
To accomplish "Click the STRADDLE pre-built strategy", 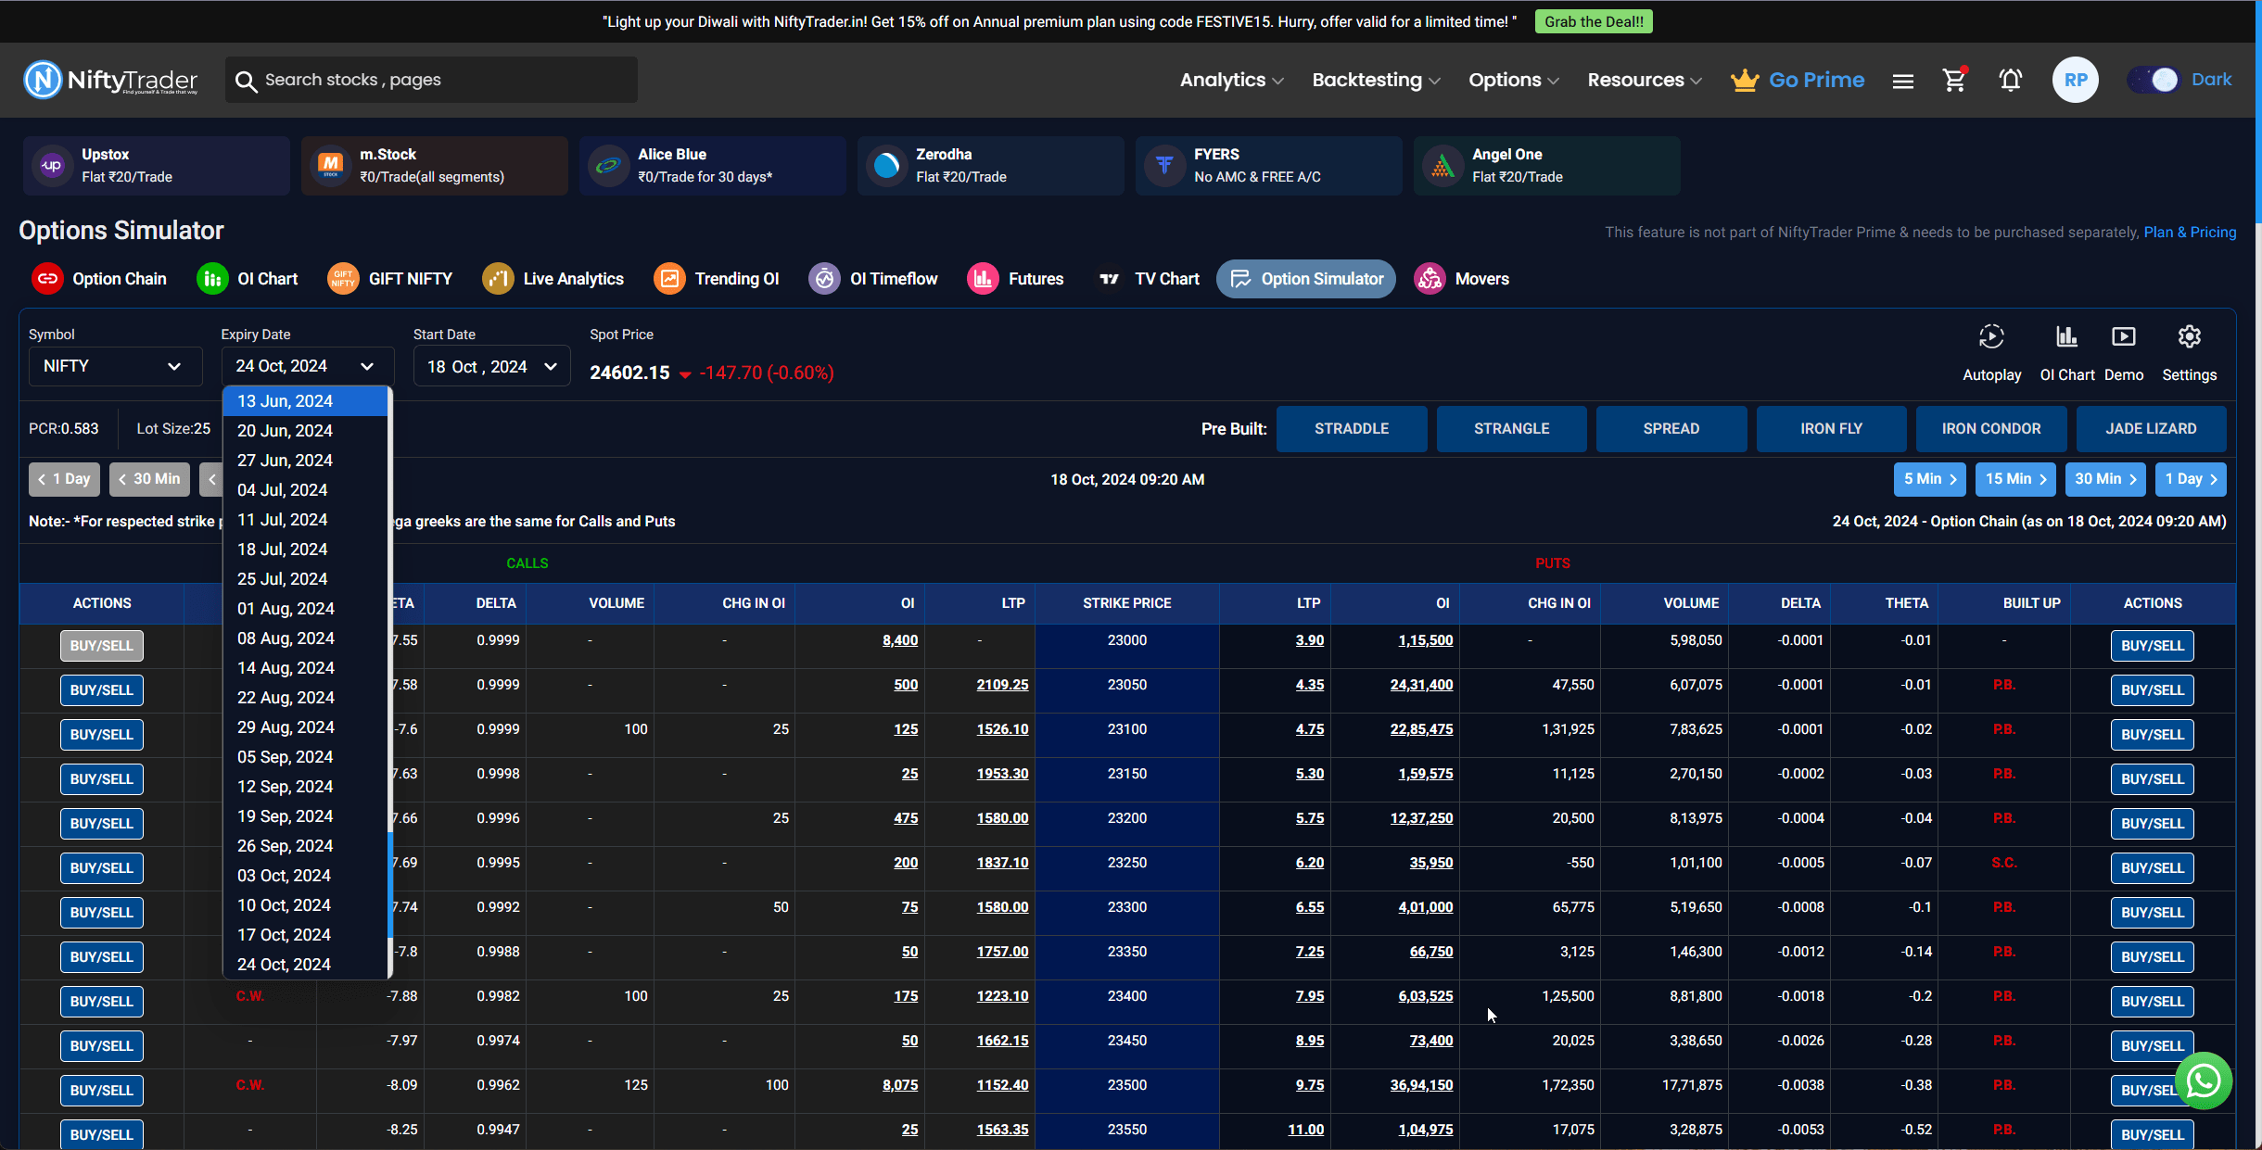I will coord(1348,427).
